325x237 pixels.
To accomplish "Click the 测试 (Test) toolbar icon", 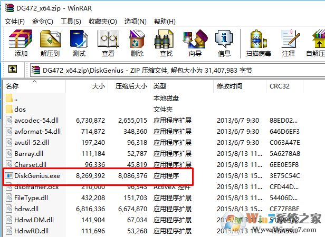I will (x=79, y=38).
